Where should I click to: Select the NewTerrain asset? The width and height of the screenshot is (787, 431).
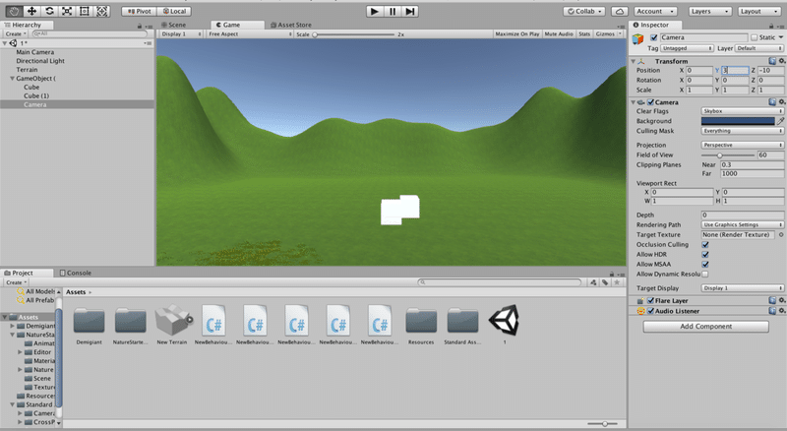[172, 325]
